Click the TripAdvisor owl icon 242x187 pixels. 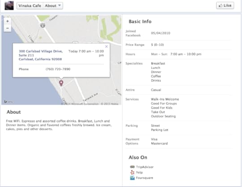pyautogui.click(x=132, y=167)
